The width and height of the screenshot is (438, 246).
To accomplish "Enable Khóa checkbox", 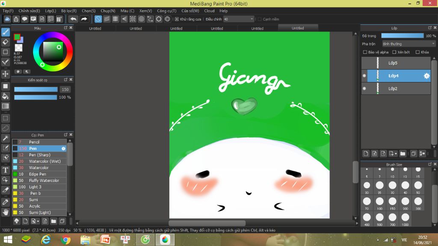I will 417,52.
